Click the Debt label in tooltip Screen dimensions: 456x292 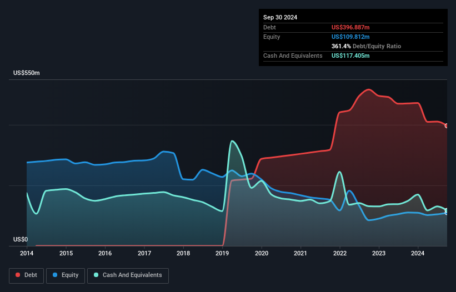(x=269, y=27)
